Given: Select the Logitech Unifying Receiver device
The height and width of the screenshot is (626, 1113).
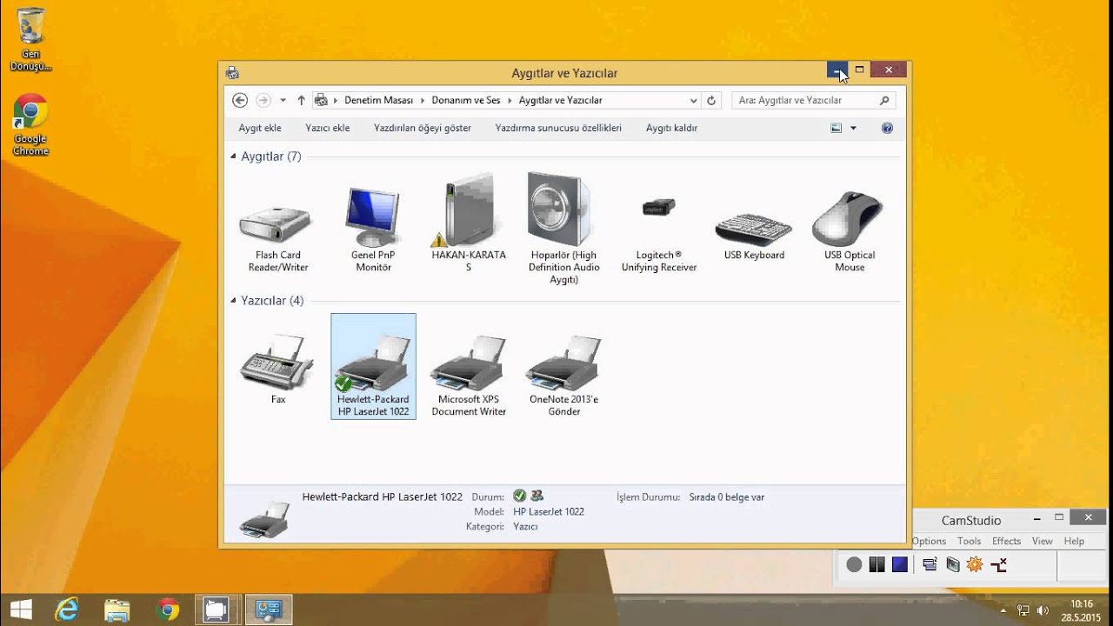Looking at the screenshot, I should pyautogui.click(x=659, y=233).
